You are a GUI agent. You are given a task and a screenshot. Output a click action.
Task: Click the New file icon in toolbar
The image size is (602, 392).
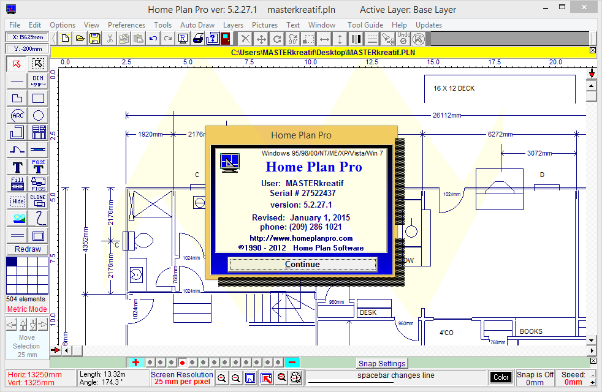[65, 39]
